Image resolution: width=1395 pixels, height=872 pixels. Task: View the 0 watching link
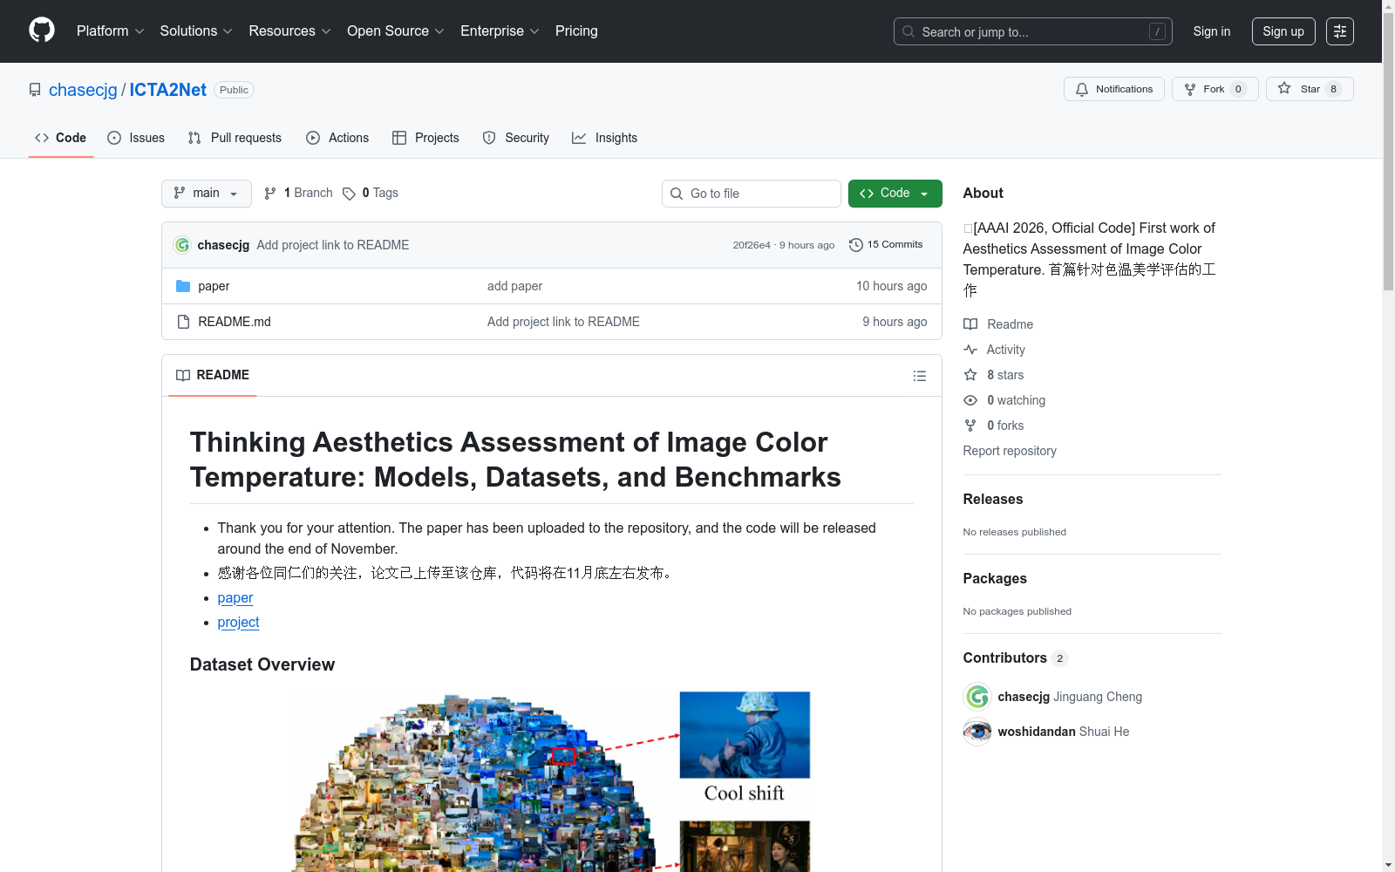1004,400
